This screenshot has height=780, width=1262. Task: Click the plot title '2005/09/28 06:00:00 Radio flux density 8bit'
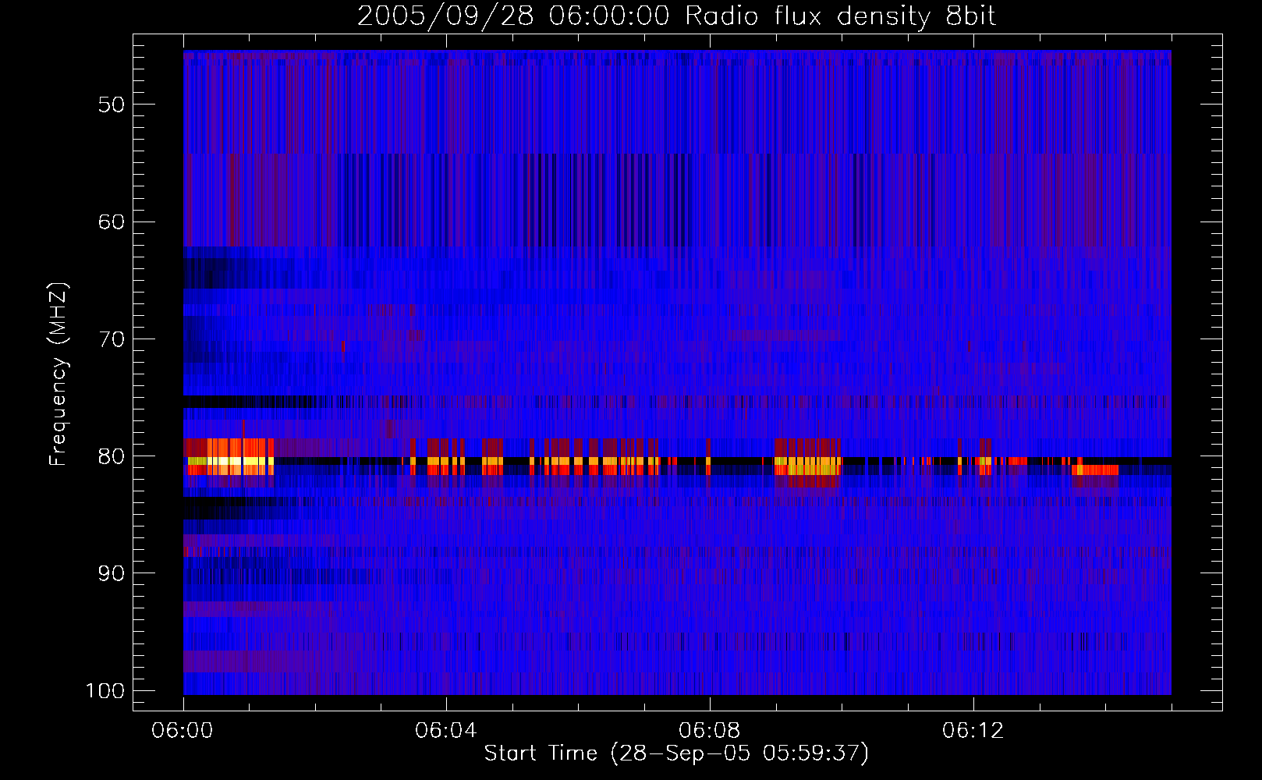[676, 16]
